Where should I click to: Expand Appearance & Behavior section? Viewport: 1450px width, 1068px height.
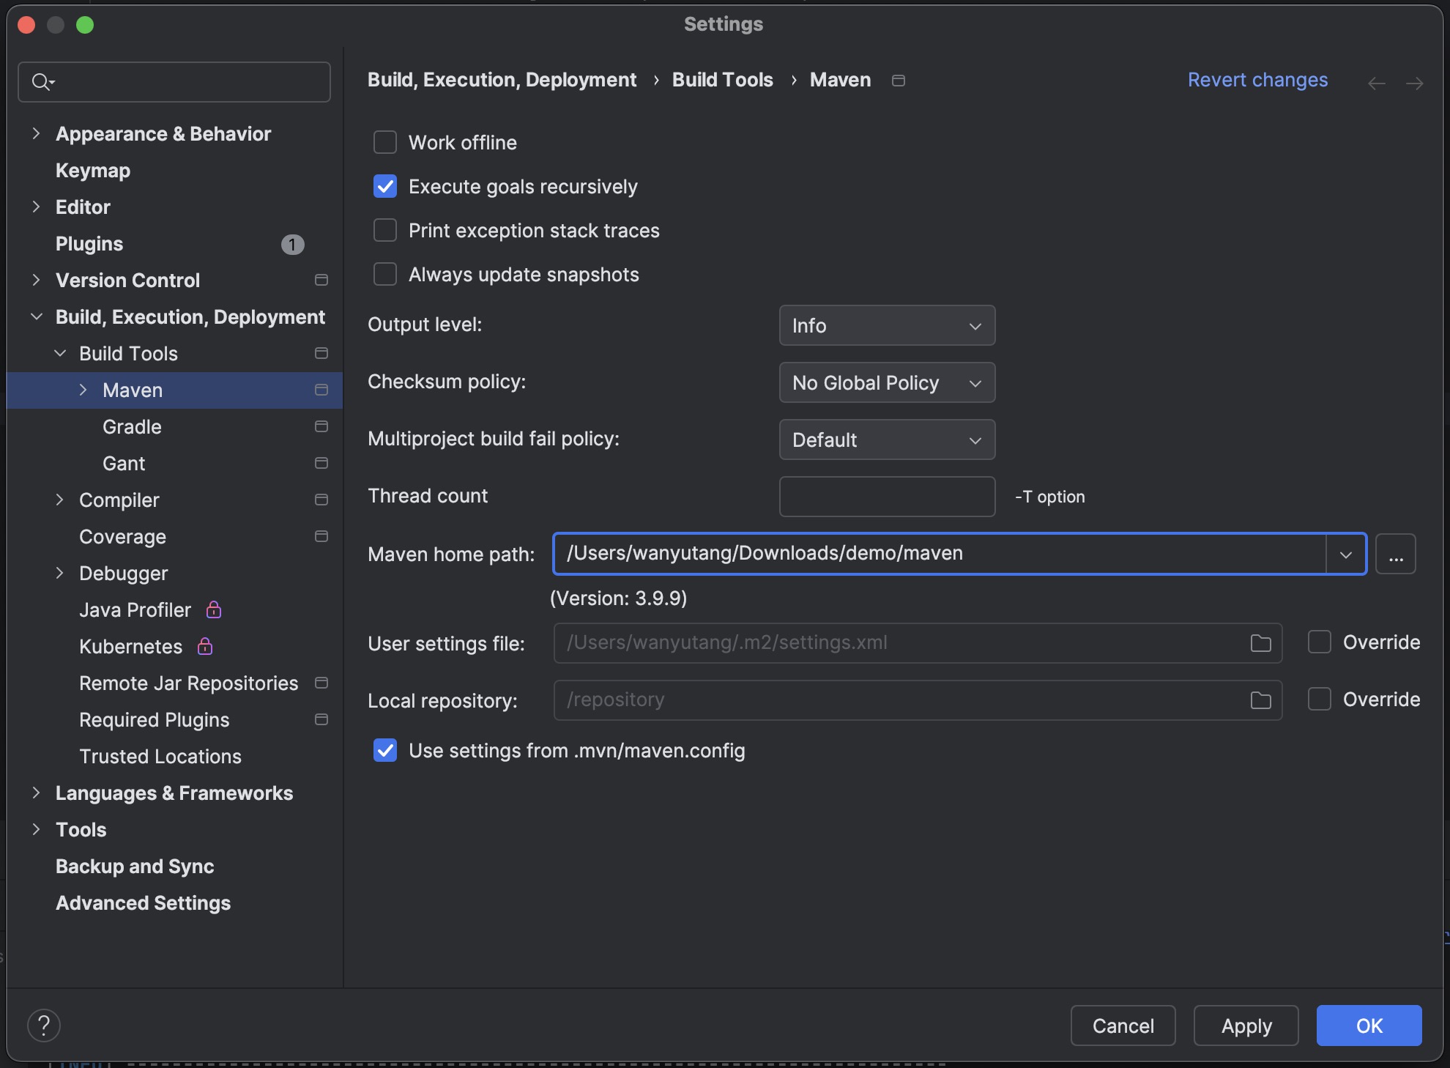point(36,133)
